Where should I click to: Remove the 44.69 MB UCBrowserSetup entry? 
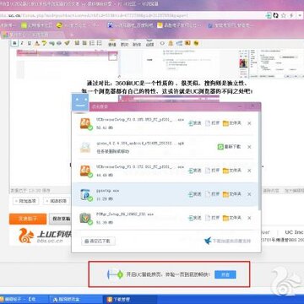249,171
